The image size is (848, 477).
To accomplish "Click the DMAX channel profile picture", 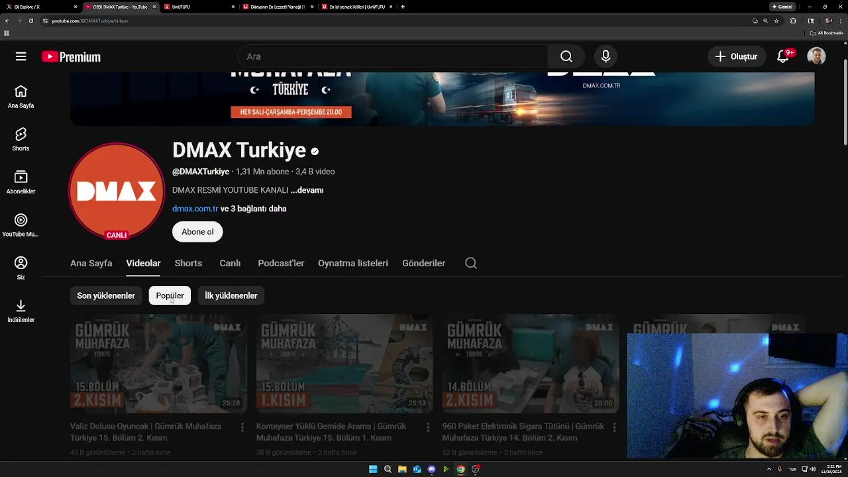I will (x=117, y=191).
